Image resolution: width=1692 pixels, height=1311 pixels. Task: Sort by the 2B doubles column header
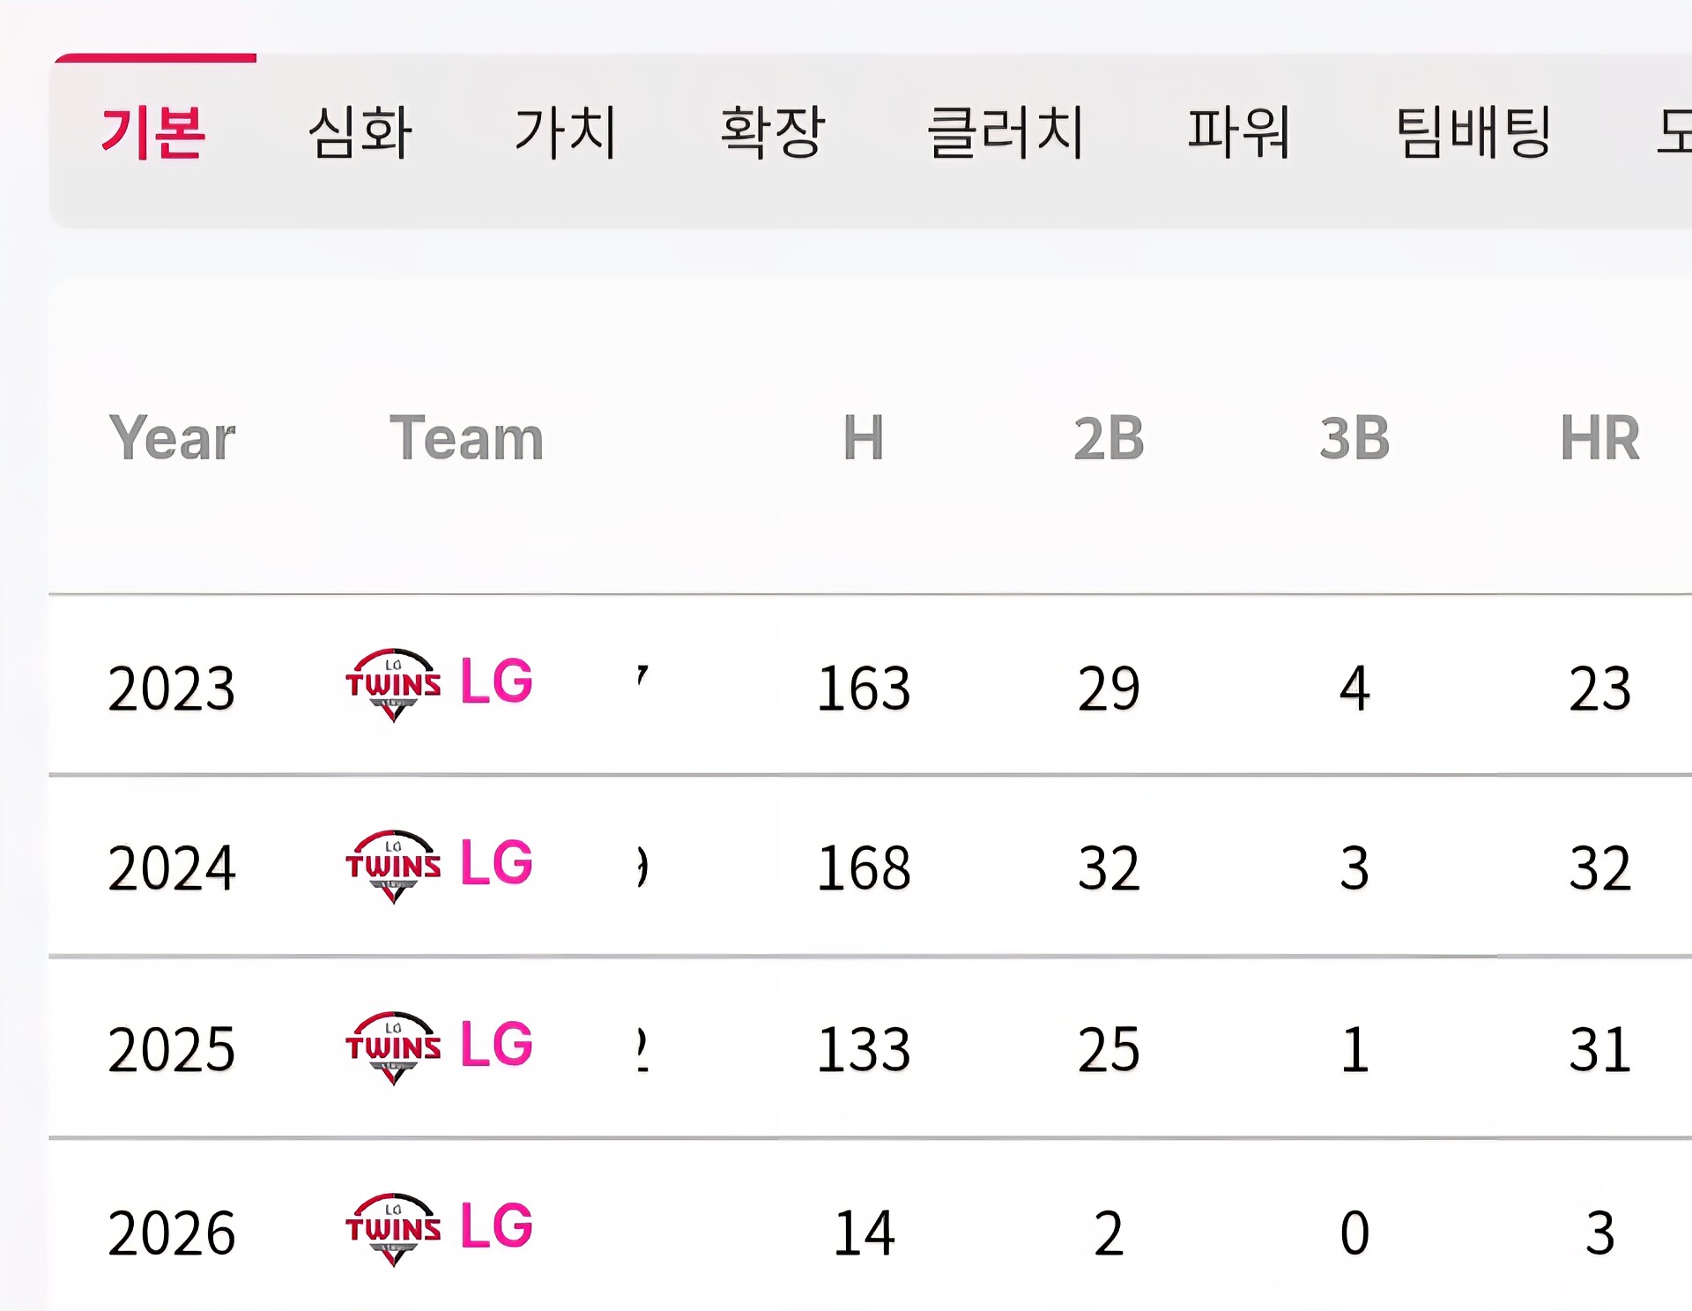tap(1109, 437)
